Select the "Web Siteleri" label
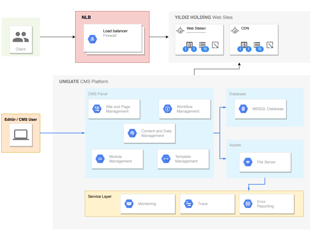This screenshot has width=311, height=230. pyautogui.click(x=196, y=28)
